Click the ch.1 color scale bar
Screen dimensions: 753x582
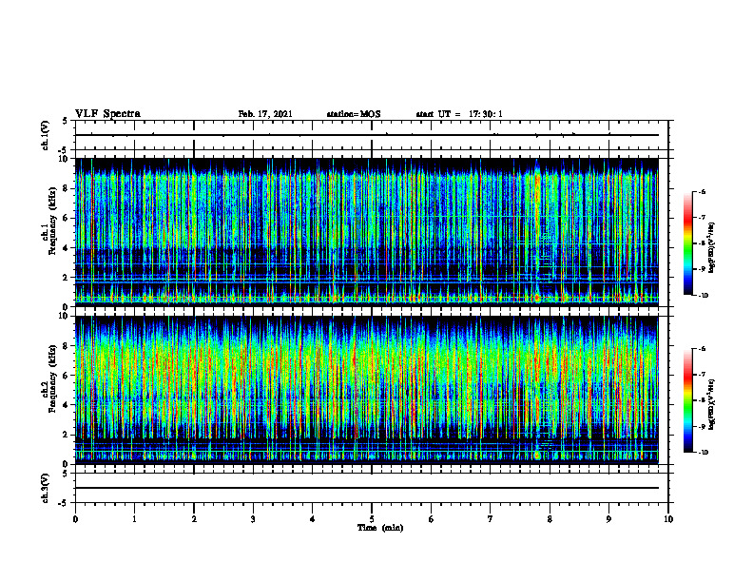688,243
